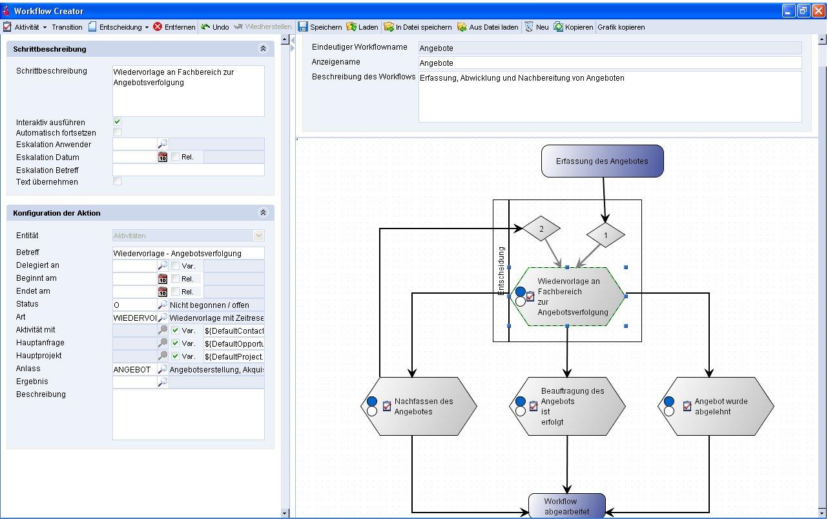
Task: Open calendar picker for Eskalation Datum
Action: [x=163, y=157]
